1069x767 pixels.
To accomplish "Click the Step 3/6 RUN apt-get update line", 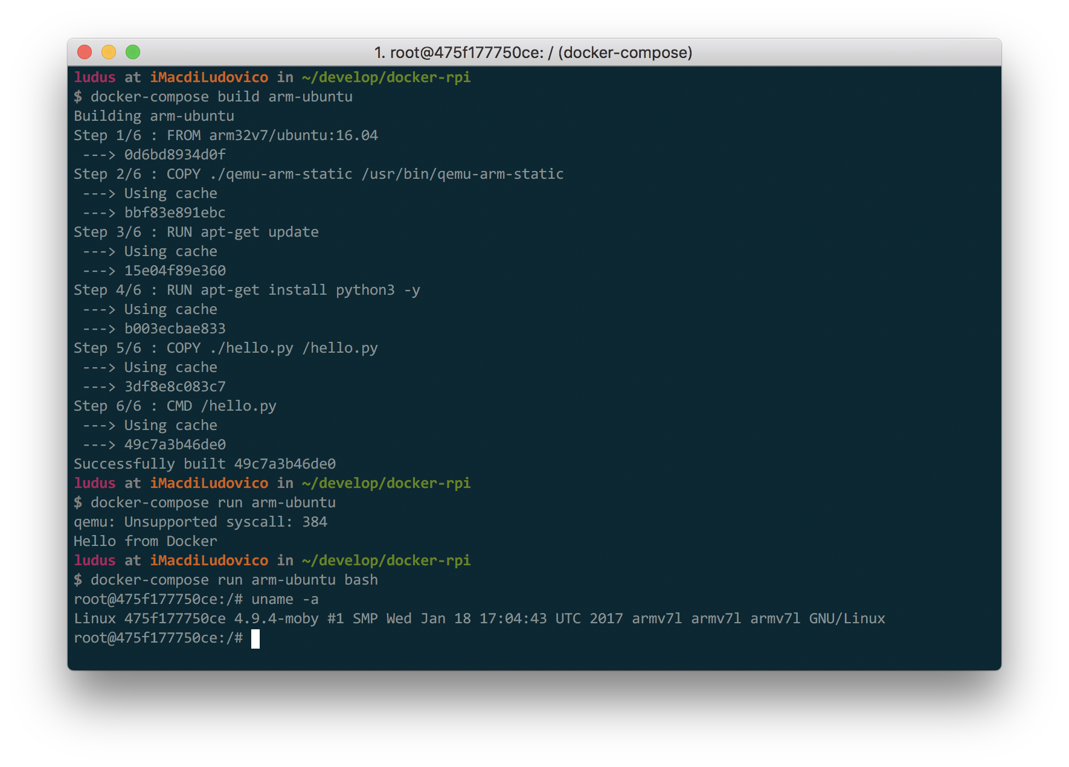I will [x=196, y=232].
